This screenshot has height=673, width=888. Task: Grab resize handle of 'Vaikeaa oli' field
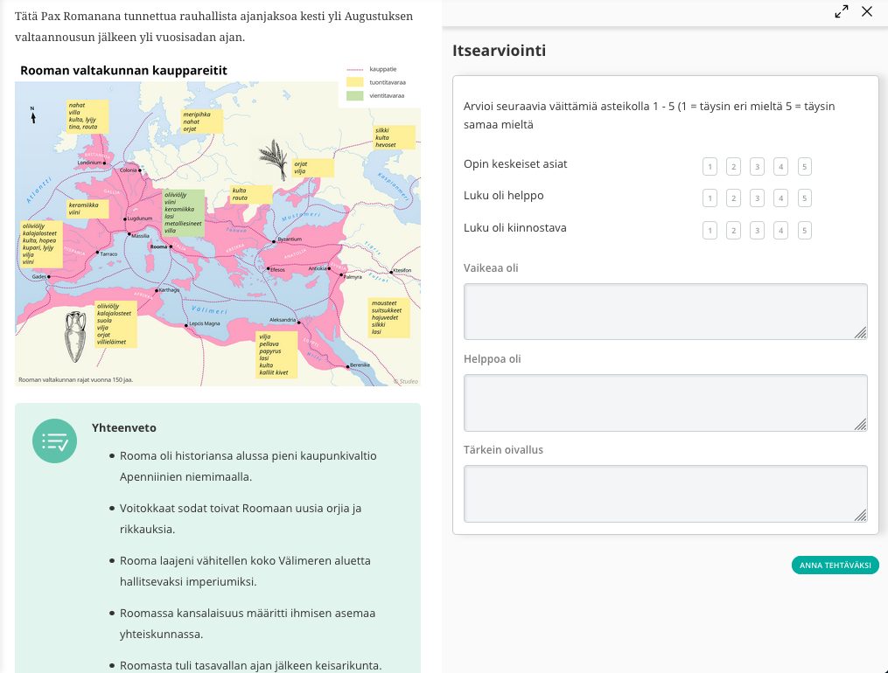pyautogui.click(x=861, y=333)
